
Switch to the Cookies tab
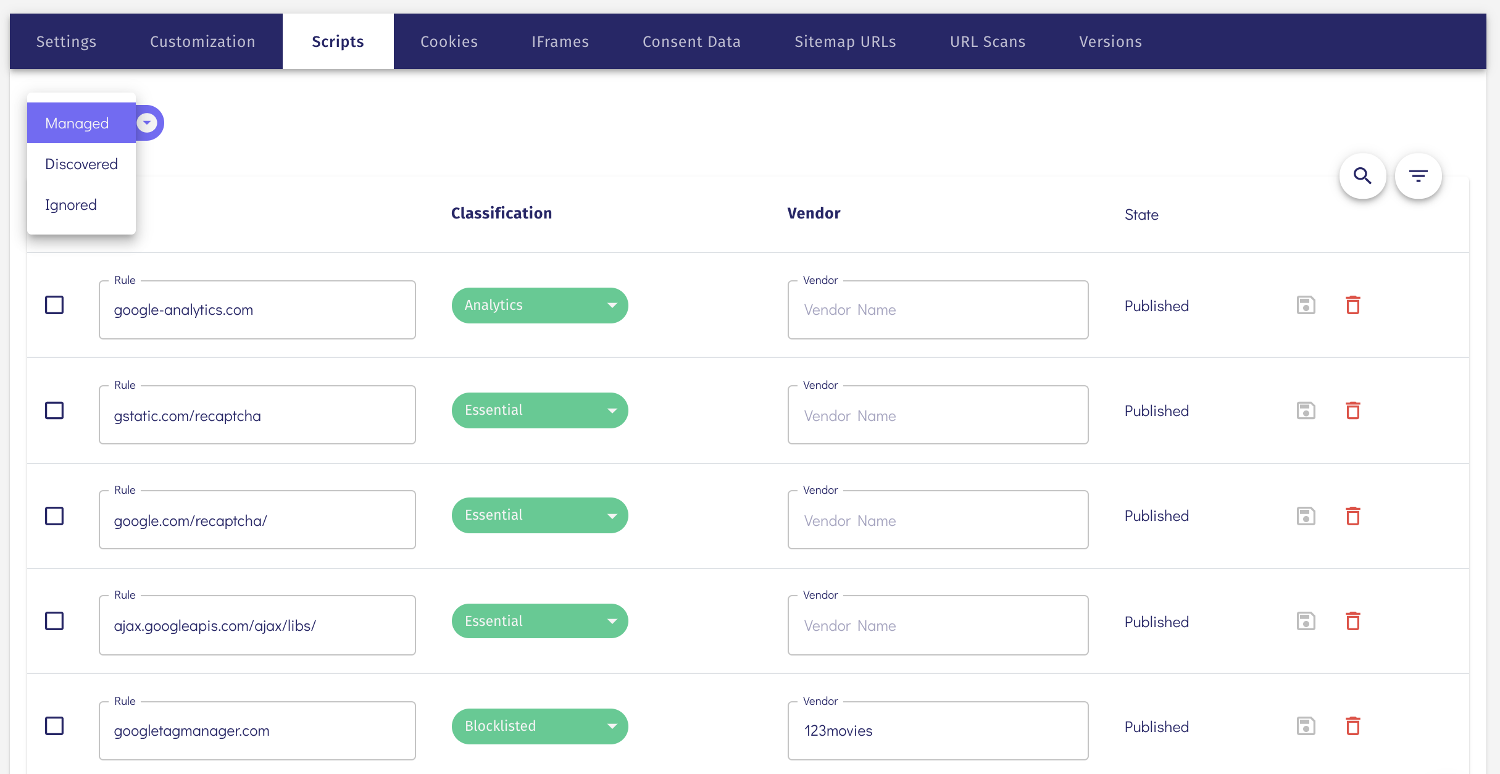(449, 41)
